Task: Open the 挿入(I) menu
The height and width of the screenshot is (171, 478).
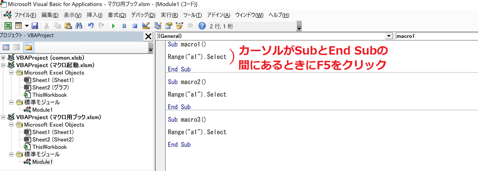Action: (x=94, y=15)
